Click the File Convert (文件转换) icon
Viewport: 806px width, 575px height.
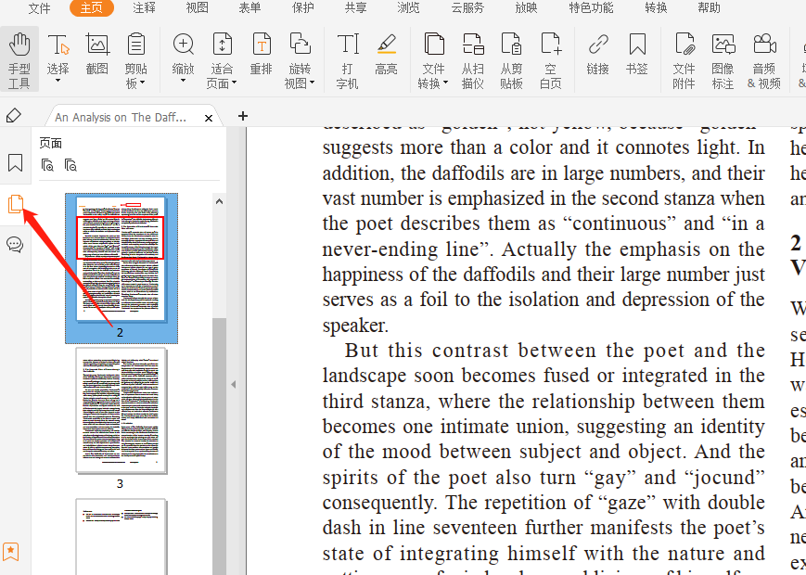(x=434, y=45)
